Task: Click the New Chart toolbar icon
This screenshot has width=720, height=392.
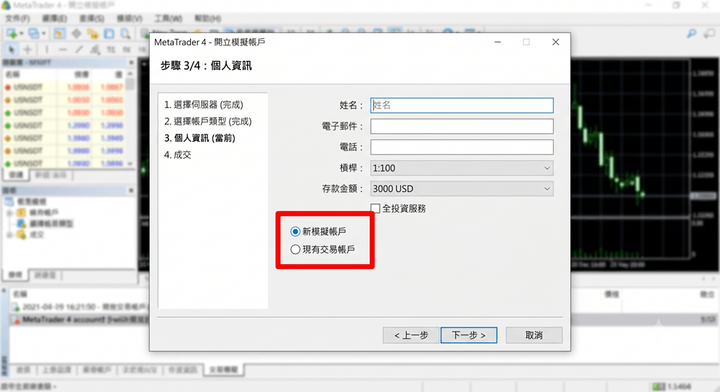Action: [x=12, y=34]
